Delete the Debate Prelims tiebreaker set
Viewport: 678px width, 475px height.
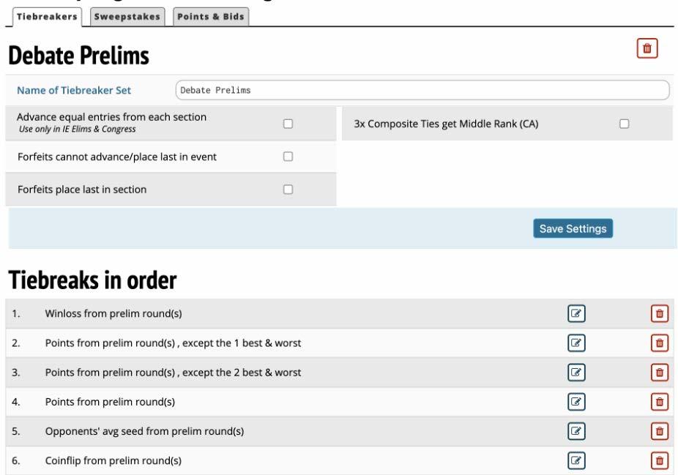[x=647, y=49]
